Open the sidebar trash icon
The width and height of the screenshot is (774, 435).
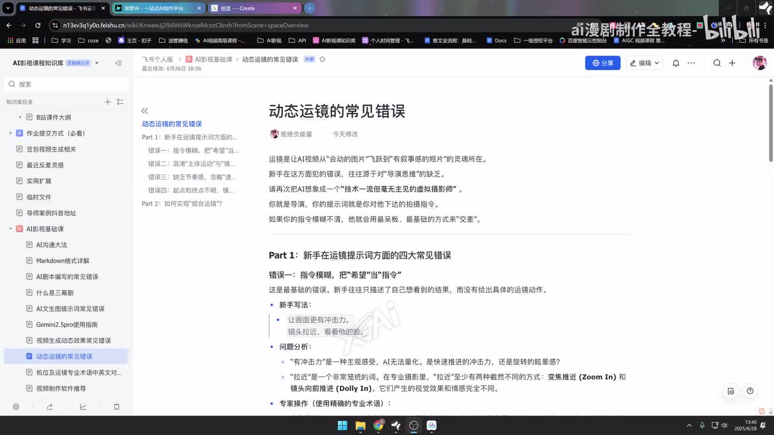coord(116,407)
